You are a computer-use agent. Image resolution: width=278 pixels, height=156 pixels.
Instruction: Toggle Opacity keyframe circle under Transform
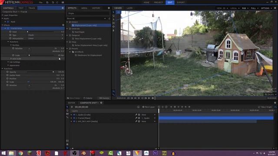click(x=7, y=72)
